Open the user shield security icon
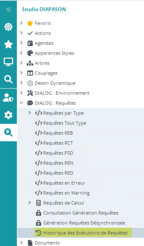 click(x=8, y=98)
